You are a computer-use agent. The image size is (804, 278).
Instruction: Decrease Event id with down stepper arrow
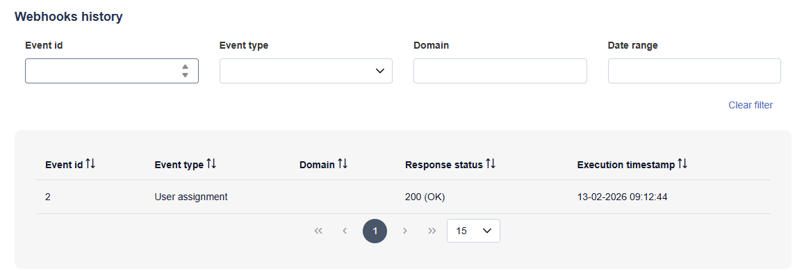pyautogui.click(x=185, y=75)
